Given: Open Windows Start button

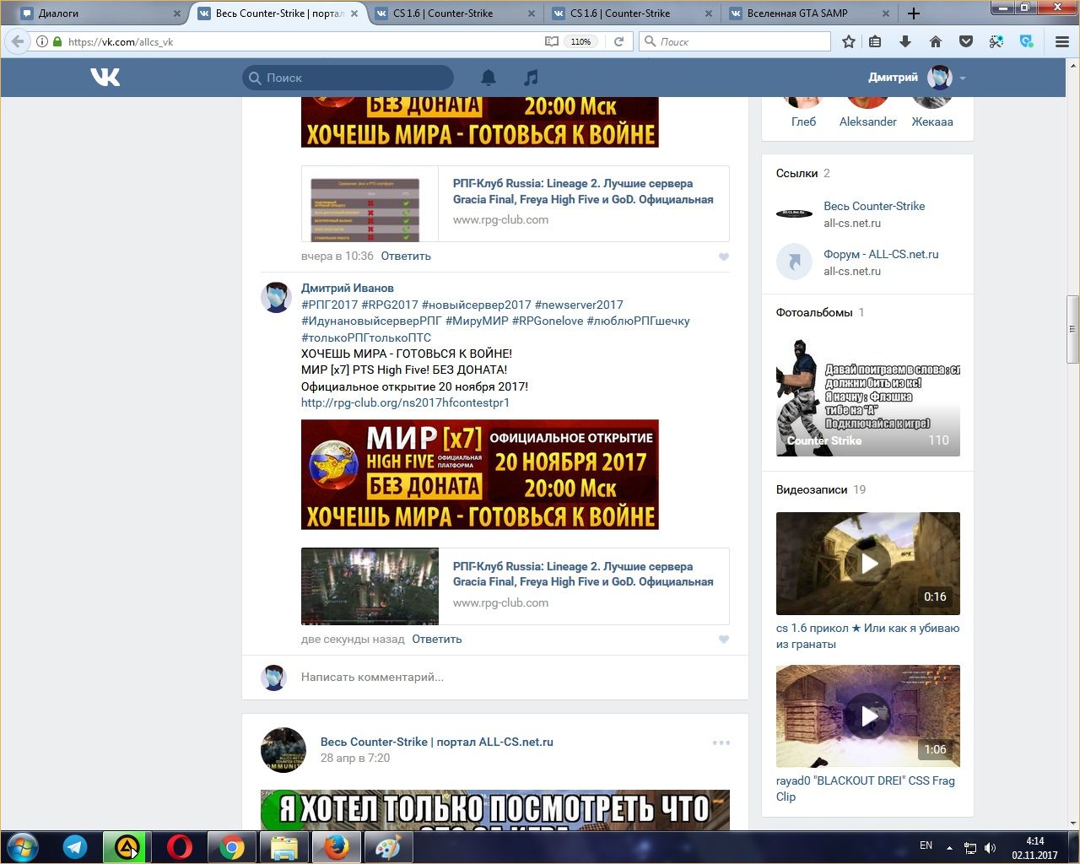Looking at the screenshot, I should 22,847.
